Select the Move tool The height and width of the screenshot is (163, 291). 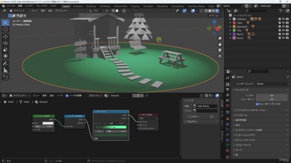coord(5,37)
